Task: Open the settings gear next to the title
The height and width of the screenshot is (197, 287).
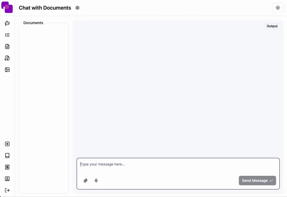Action: point(77,8)
